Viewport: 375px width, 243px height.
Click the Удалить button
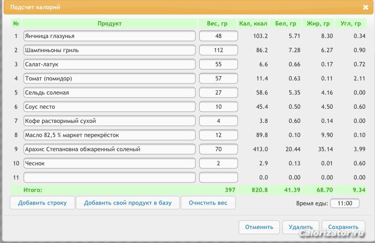(x=300, y=227)
